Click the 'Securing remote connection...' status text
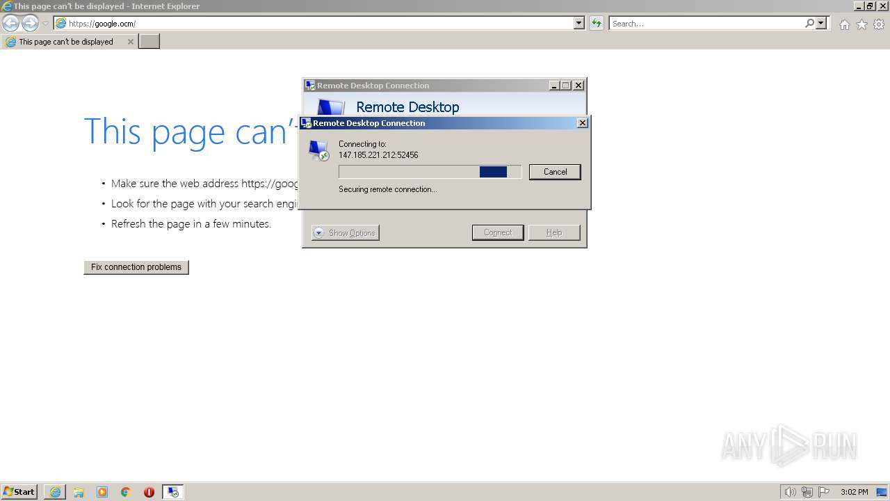890x501 pixels. pyautogui.click(x=387, y=189)
